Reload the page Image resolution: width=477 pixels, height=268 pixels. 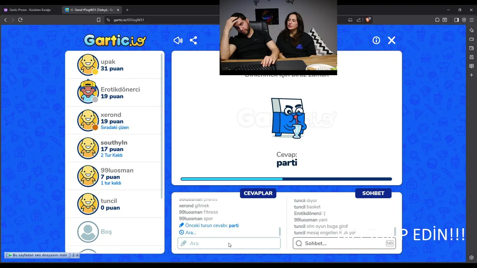(x=20, y=20)
